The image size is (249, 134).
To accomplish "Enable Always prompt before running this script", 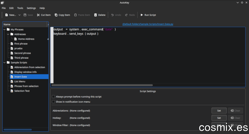I will [54, 97].
